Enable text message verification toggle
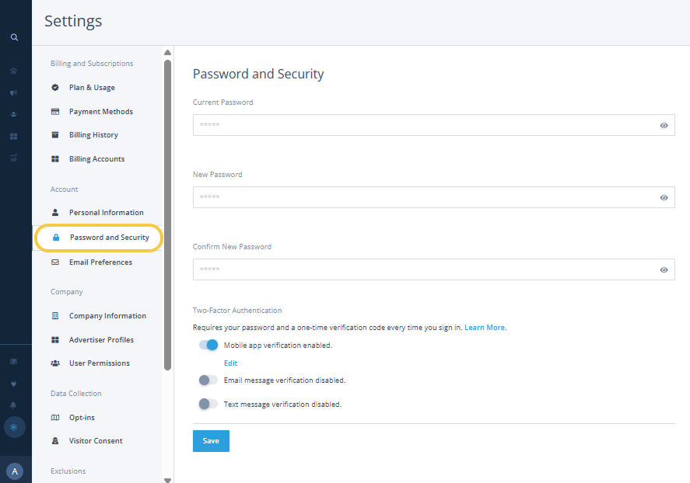 208,404
